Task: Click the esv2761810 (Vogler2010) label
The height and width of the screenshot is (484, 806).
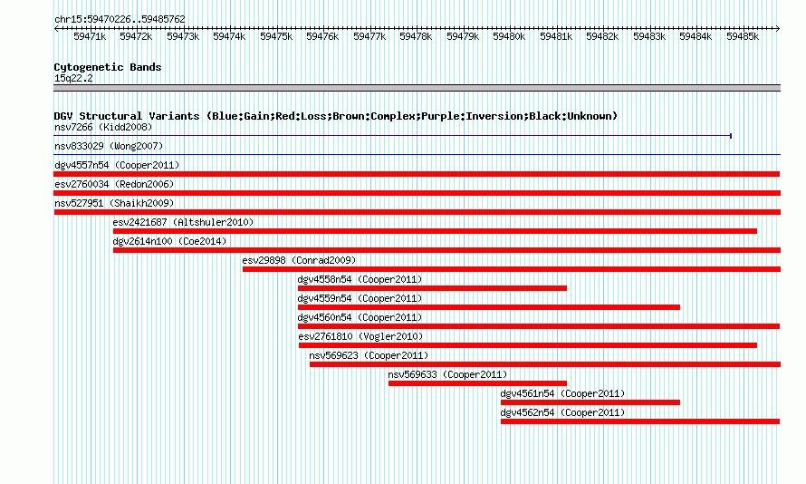Action: coord(360,336)
